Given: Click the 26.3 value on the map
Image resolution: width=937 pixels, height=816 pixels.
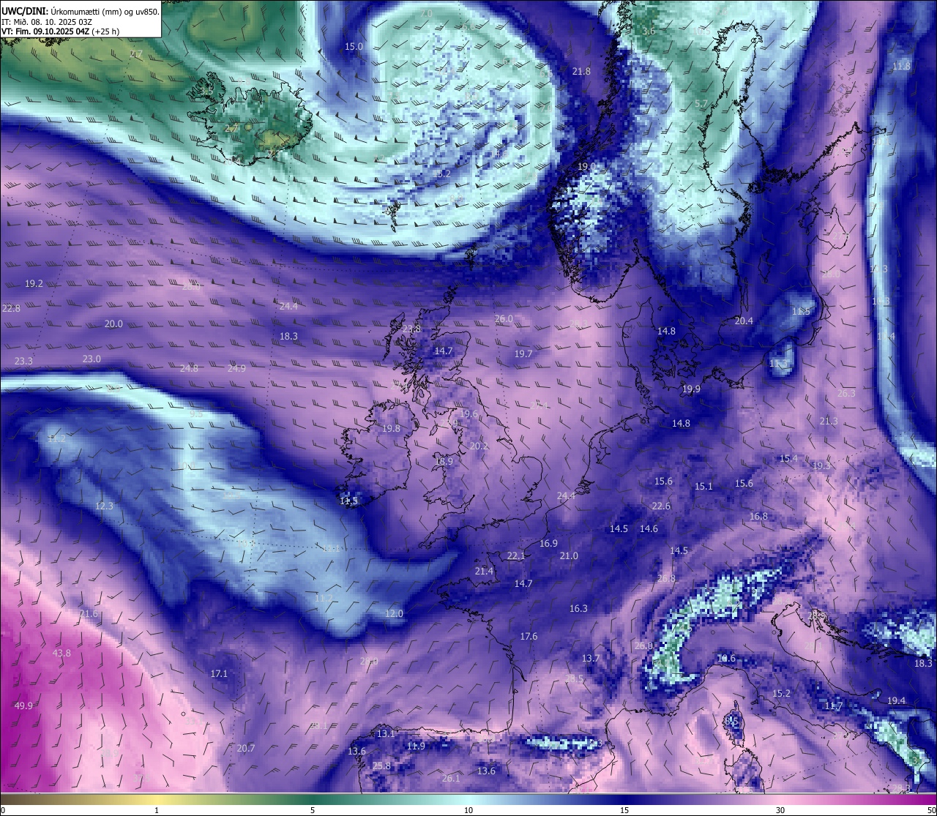Looking at the screenshot, I should (845, 394).
